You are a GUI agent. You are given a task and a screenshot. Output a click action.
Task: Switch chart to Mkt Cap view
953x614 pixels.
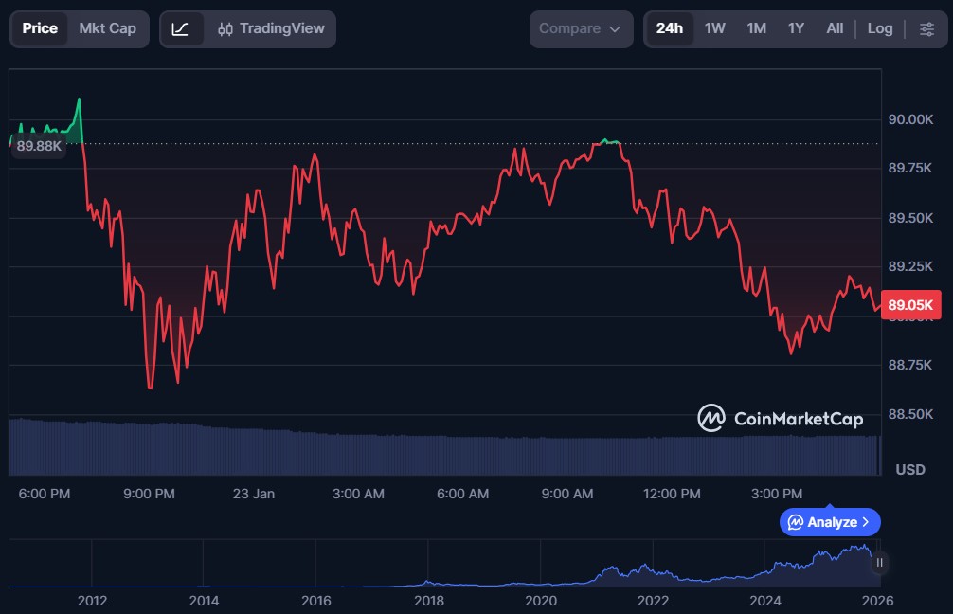(x=107, y=29)
